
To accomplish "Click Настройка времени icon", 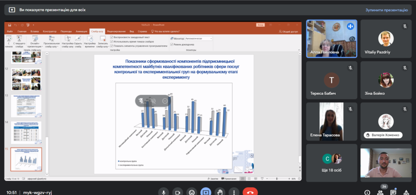I will 89,42.
